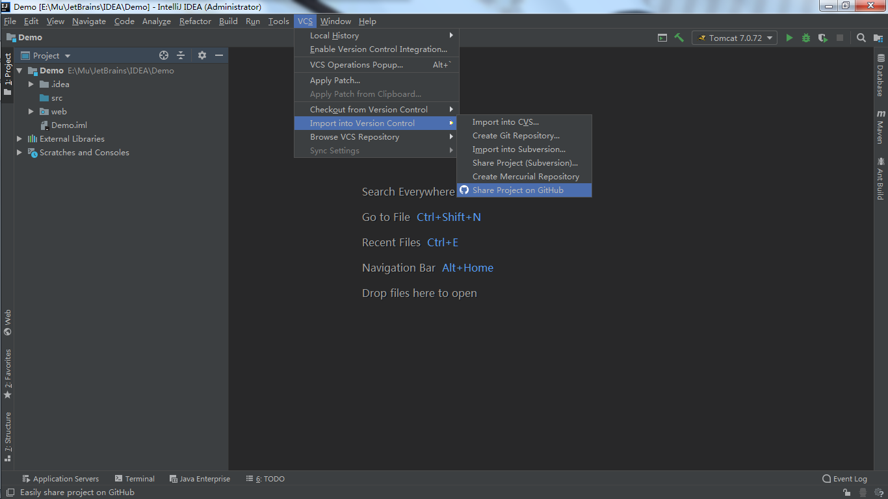Expand External Libraries node

pos(20,138)
